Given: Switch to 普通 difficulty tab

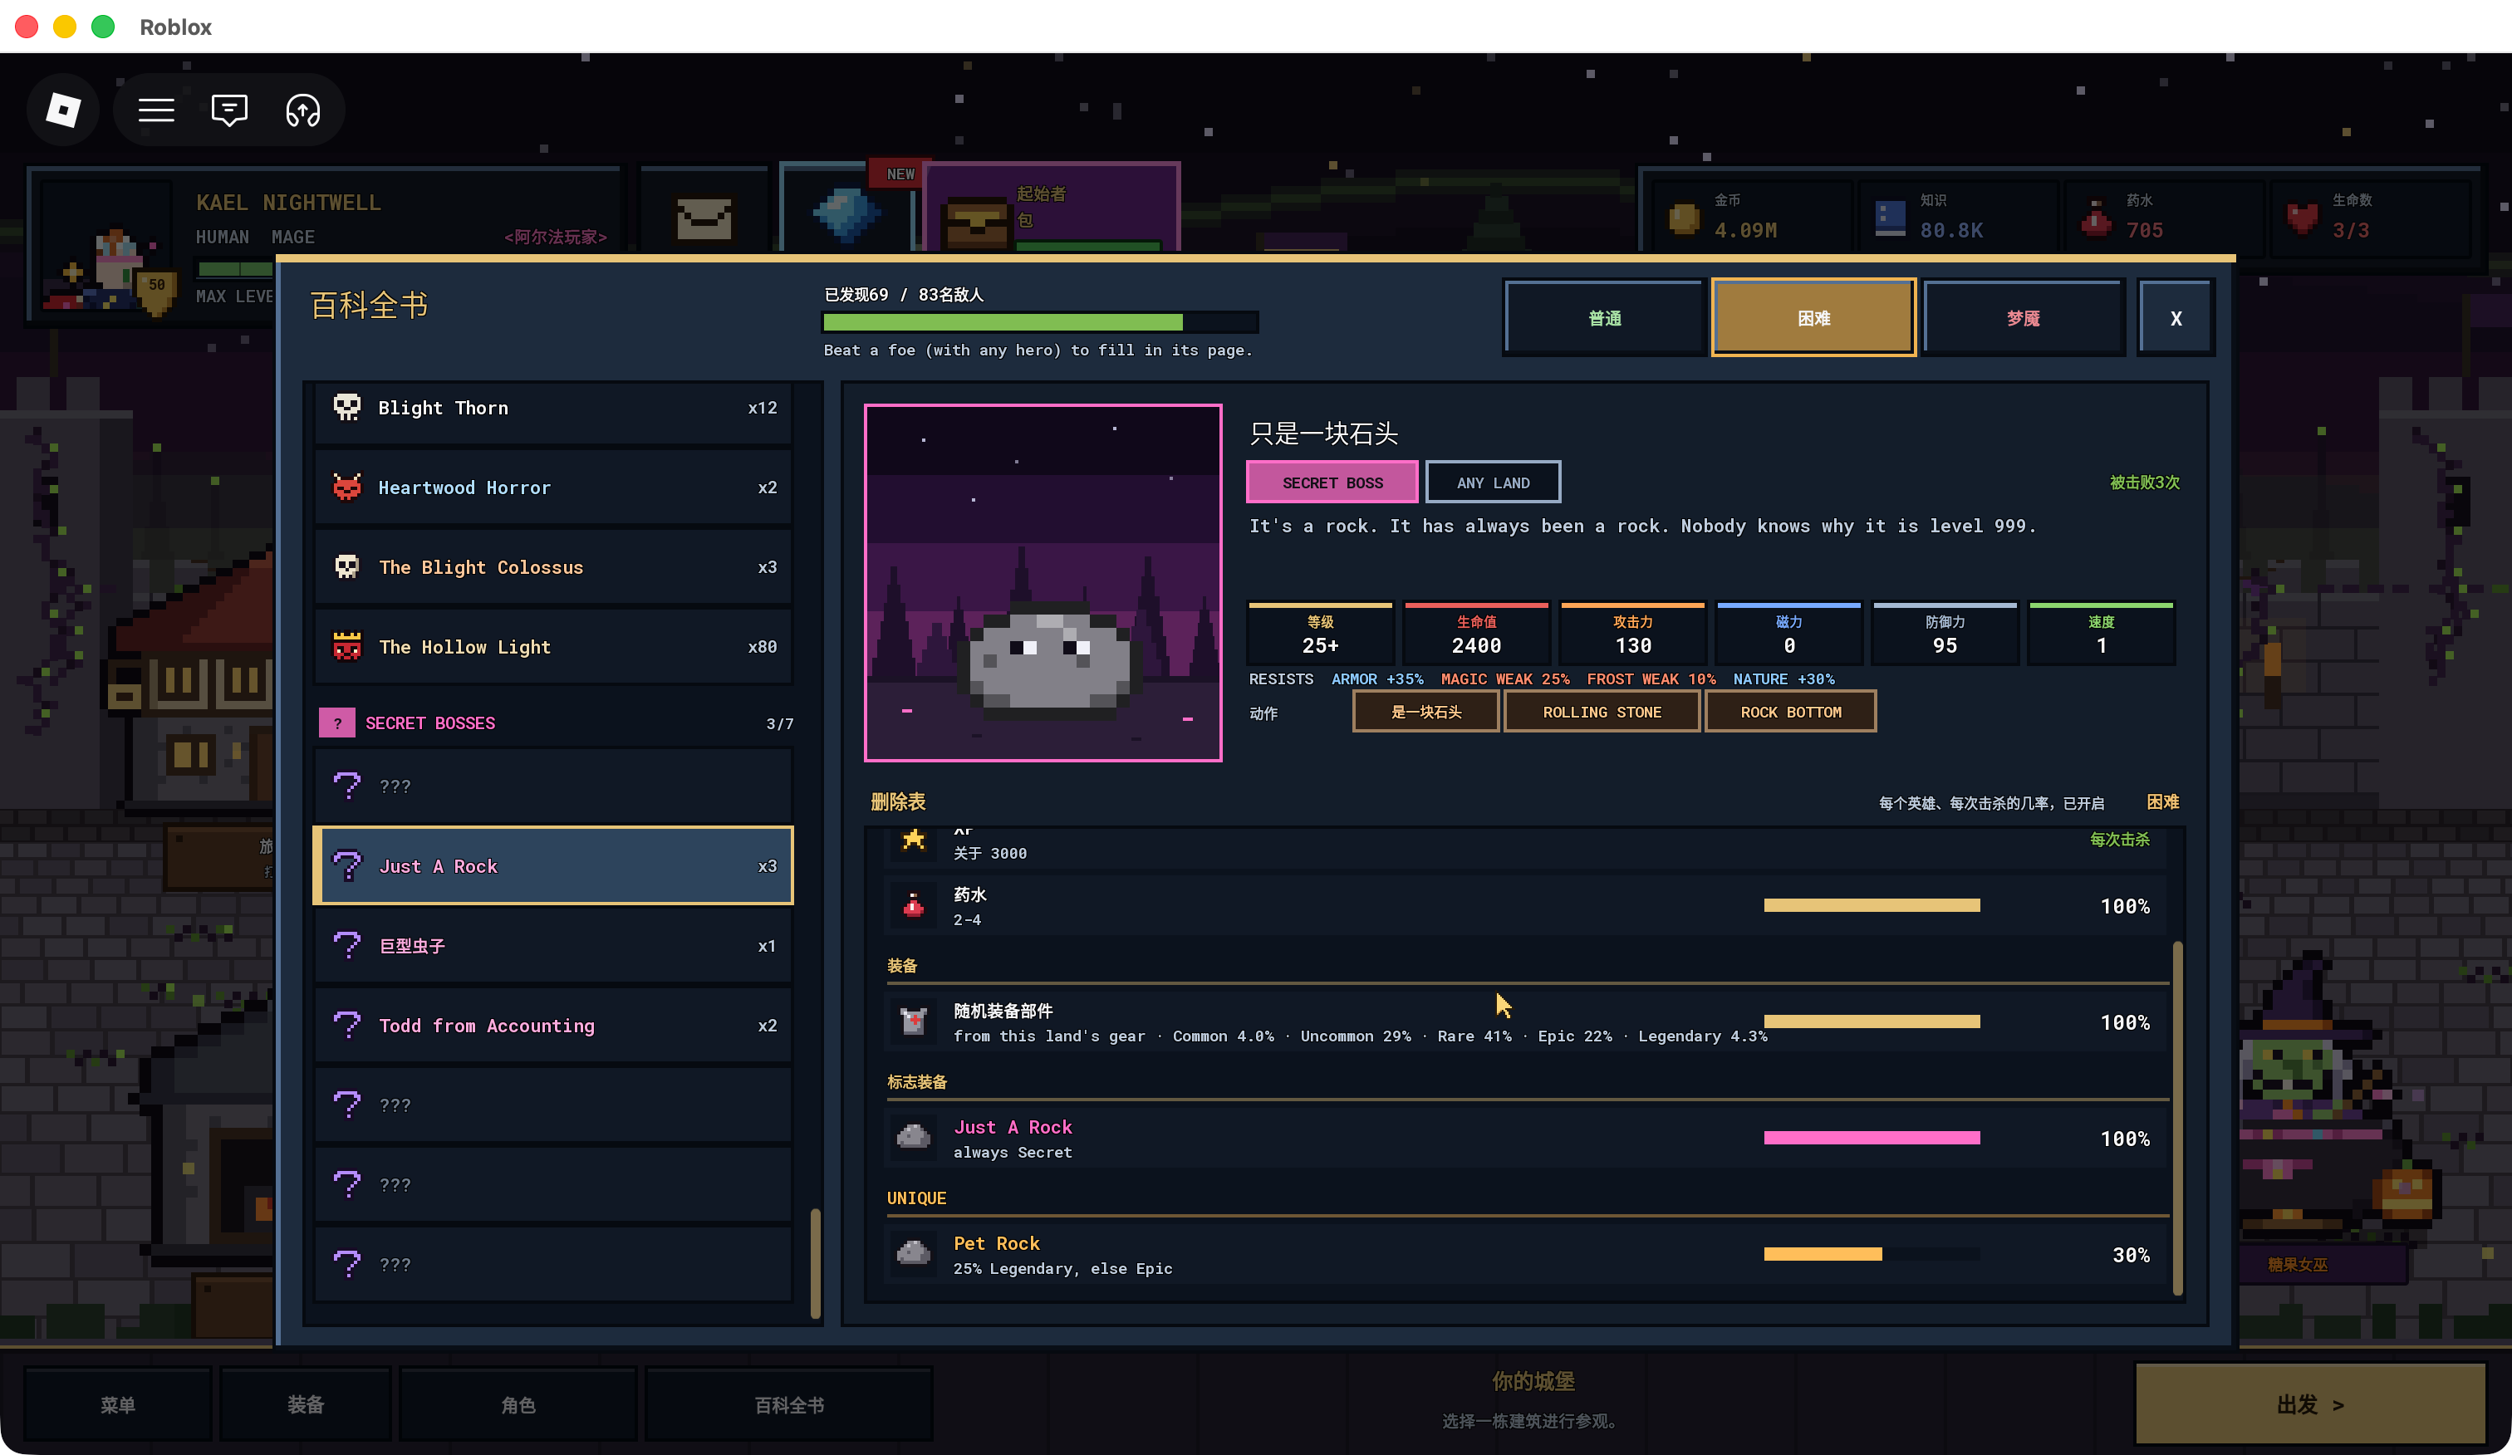Looking at the screenshot, I should pos(1604,318).
